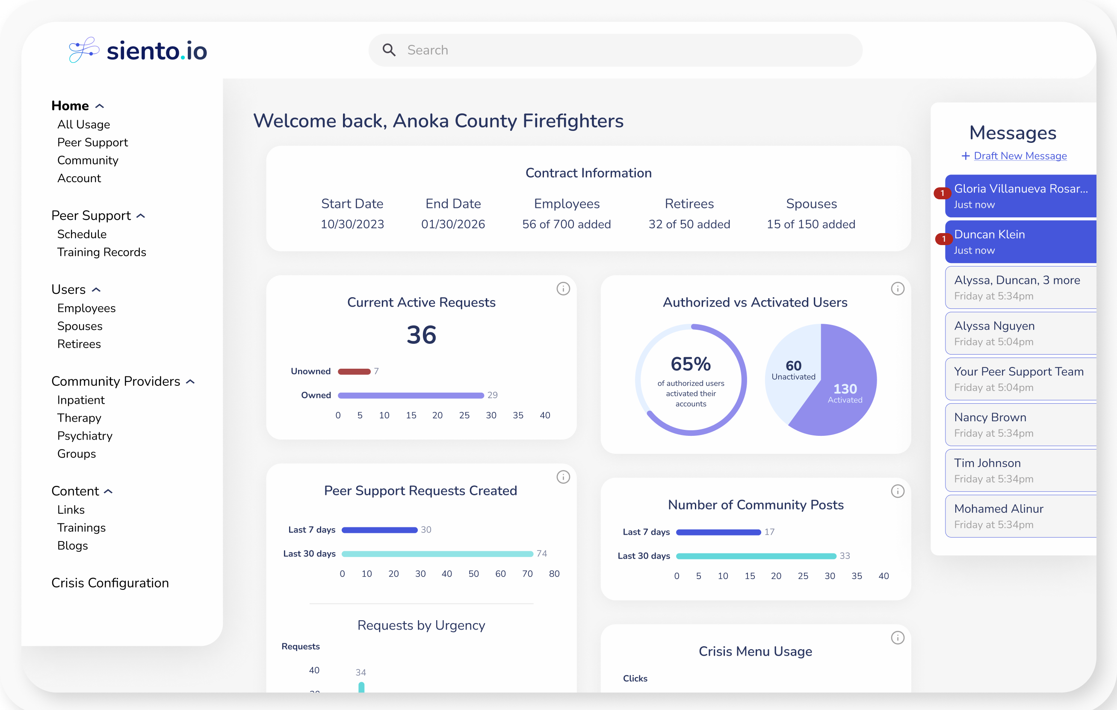Open Crisis Configuration menu item

point(110,583)
